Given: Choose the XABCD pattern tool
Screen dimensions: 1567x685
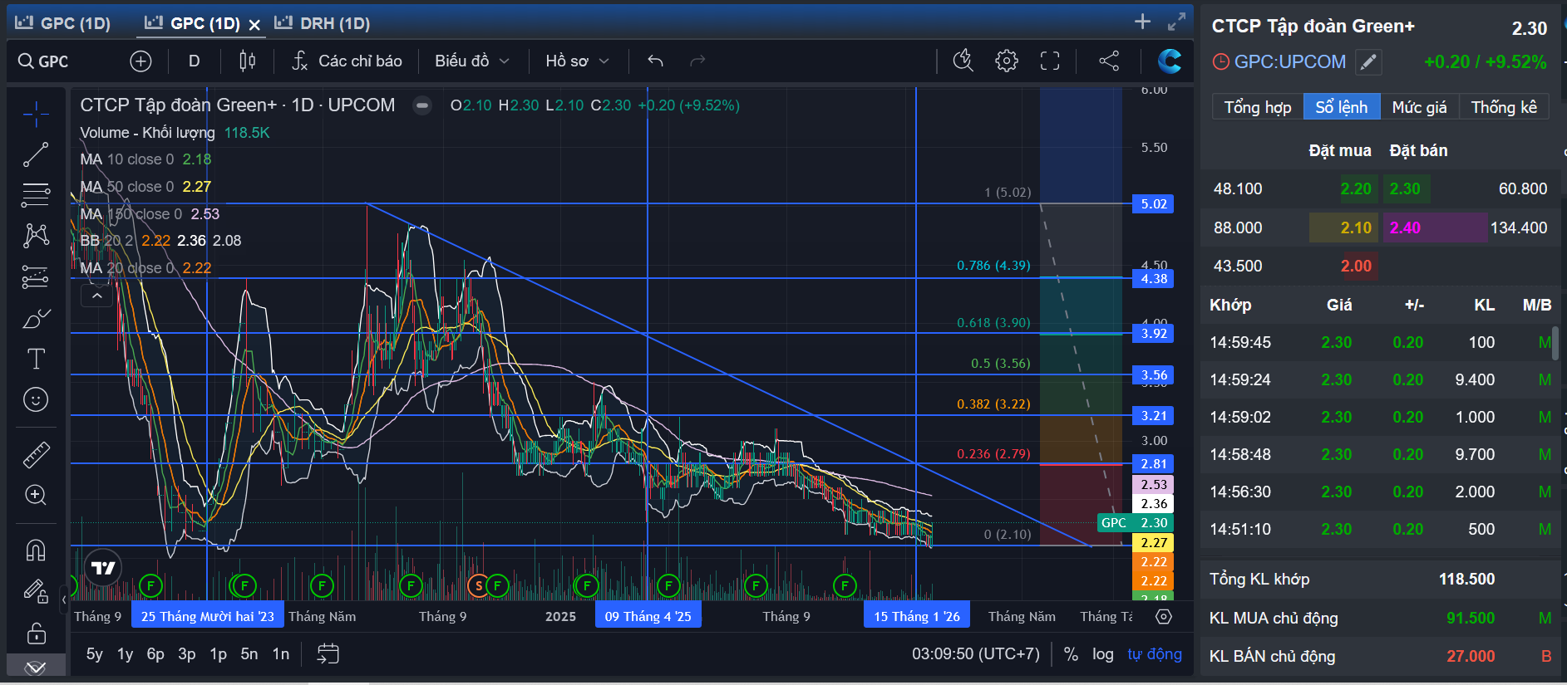Looking at the screenshot, I should point(36,236).
